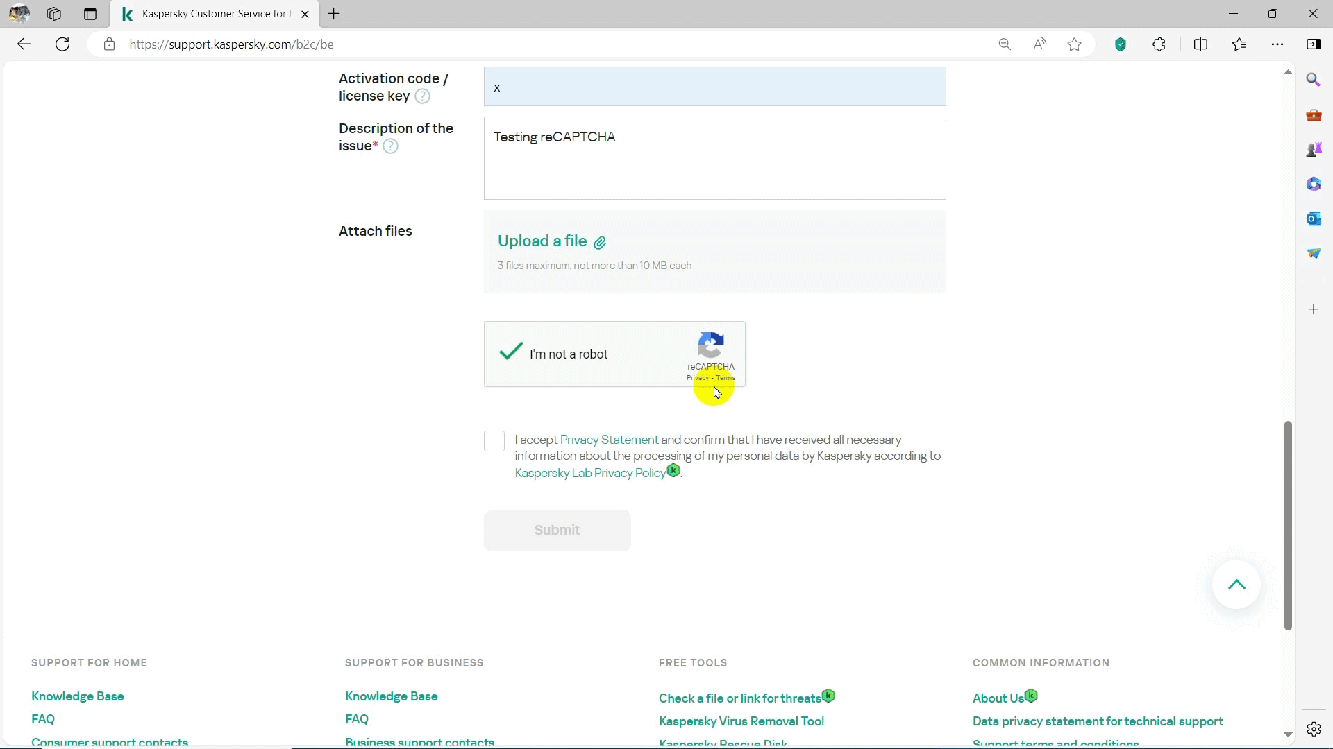Viewport: 1333px width, 749px height.
Task: Click the Kaspersky Protection extension shield icon
Action: pos(1120,44)
